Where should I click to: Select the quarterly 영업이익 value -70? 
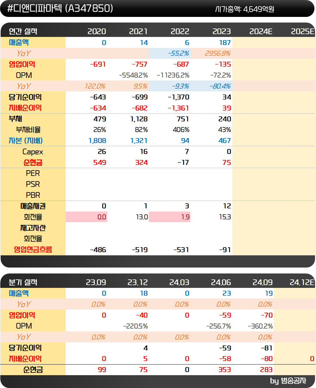(267, 315)
